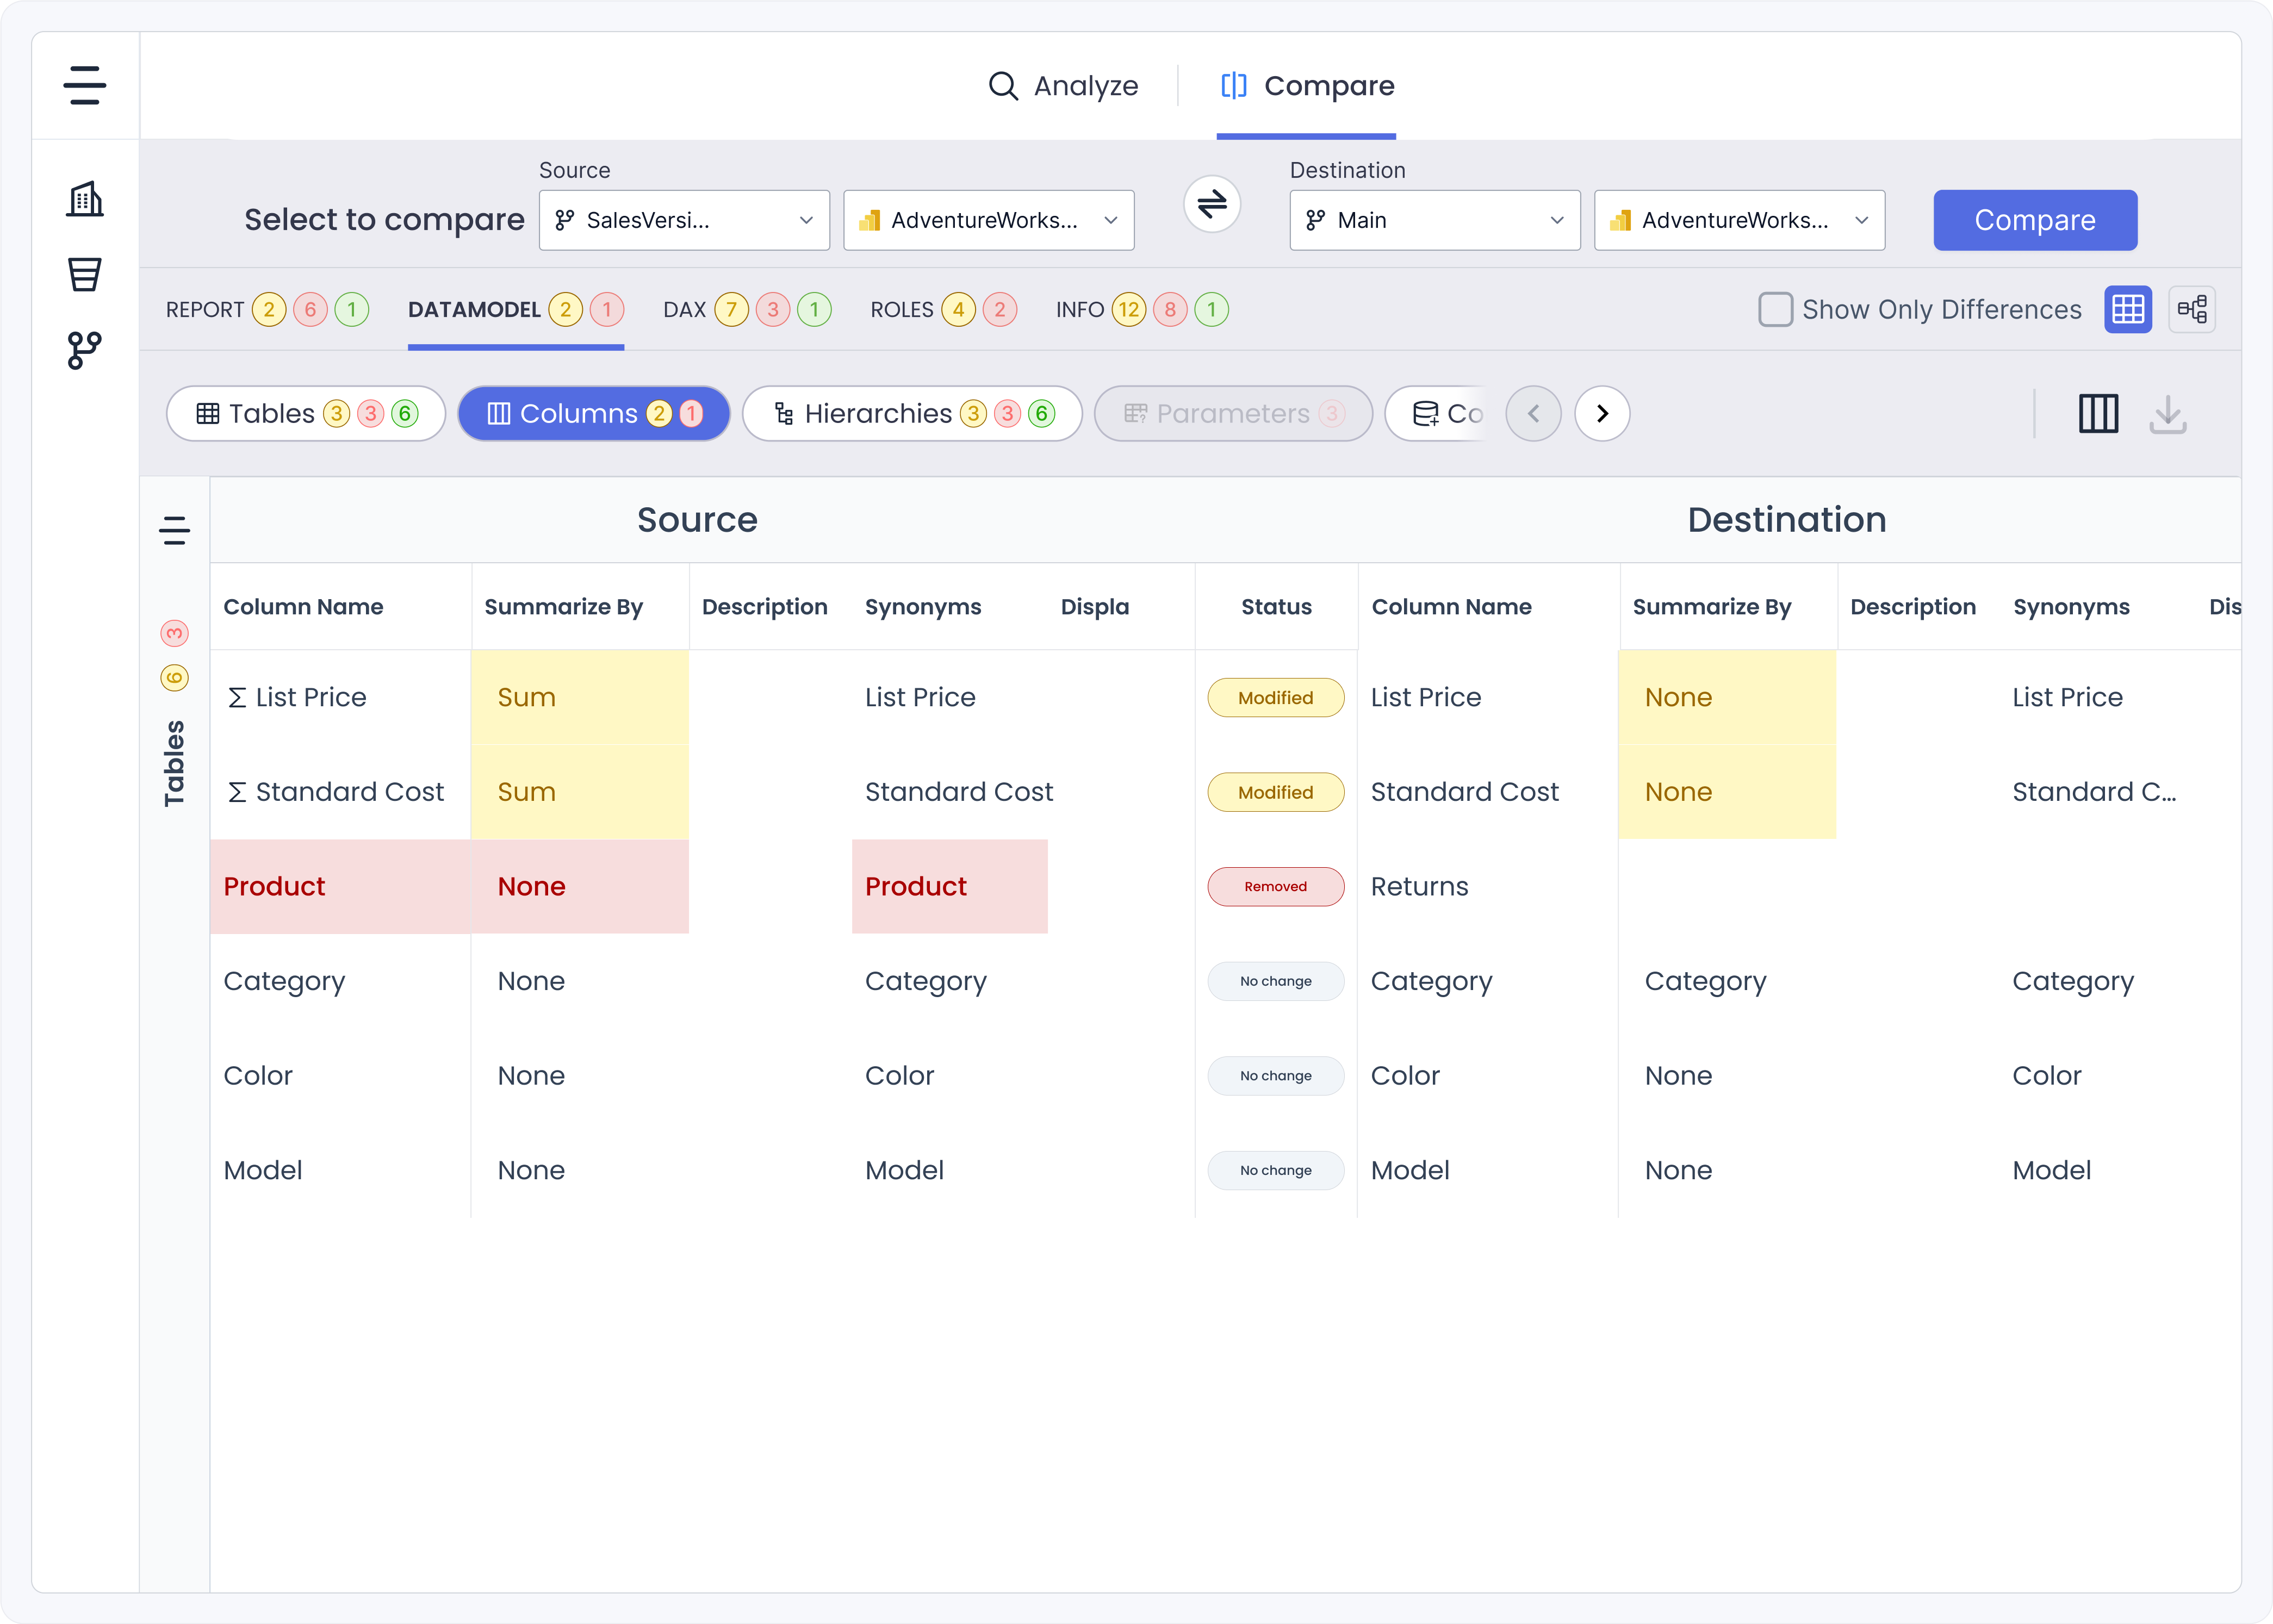Click the download icon

[x=2167, y=414]
